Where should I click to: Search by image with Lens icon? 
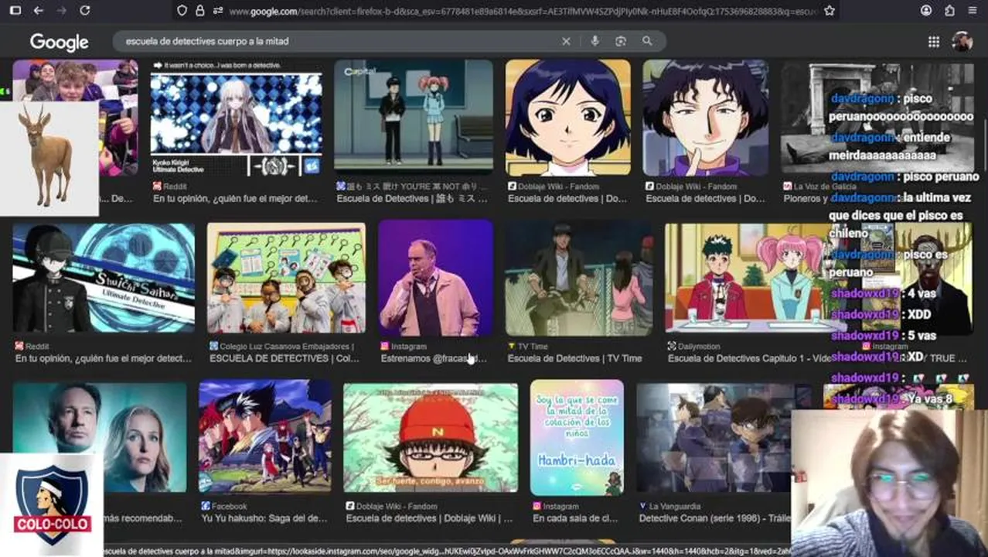pos(621,41)
